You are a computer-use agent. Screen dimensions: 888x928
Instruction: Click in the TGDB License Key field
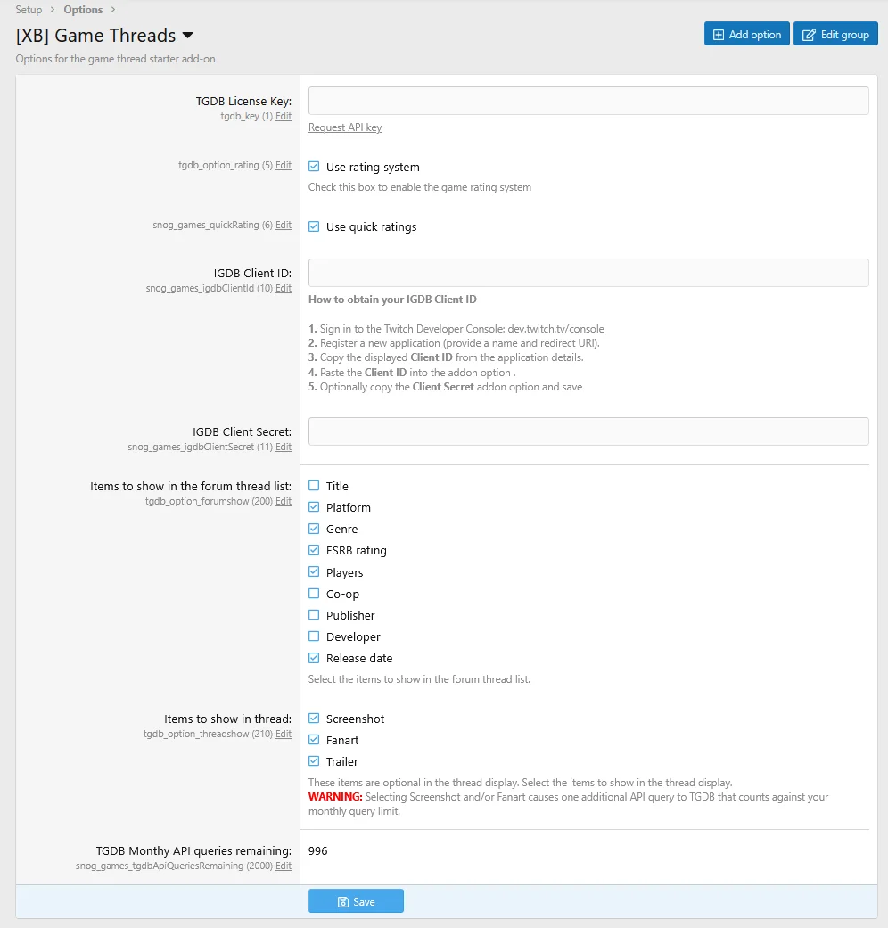[x=588, y=101]
